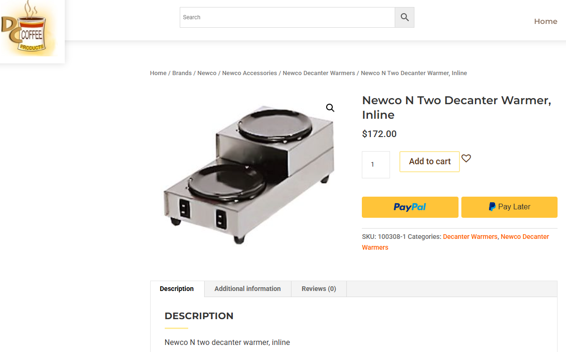This screenshot has width=566, height=352.
Task: Open the Reviews (0) tab
Action: (319, 289)
